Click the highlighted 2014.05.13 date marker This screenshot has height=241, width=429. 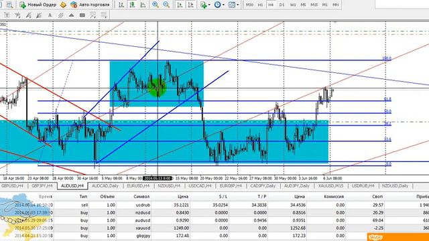158,178
